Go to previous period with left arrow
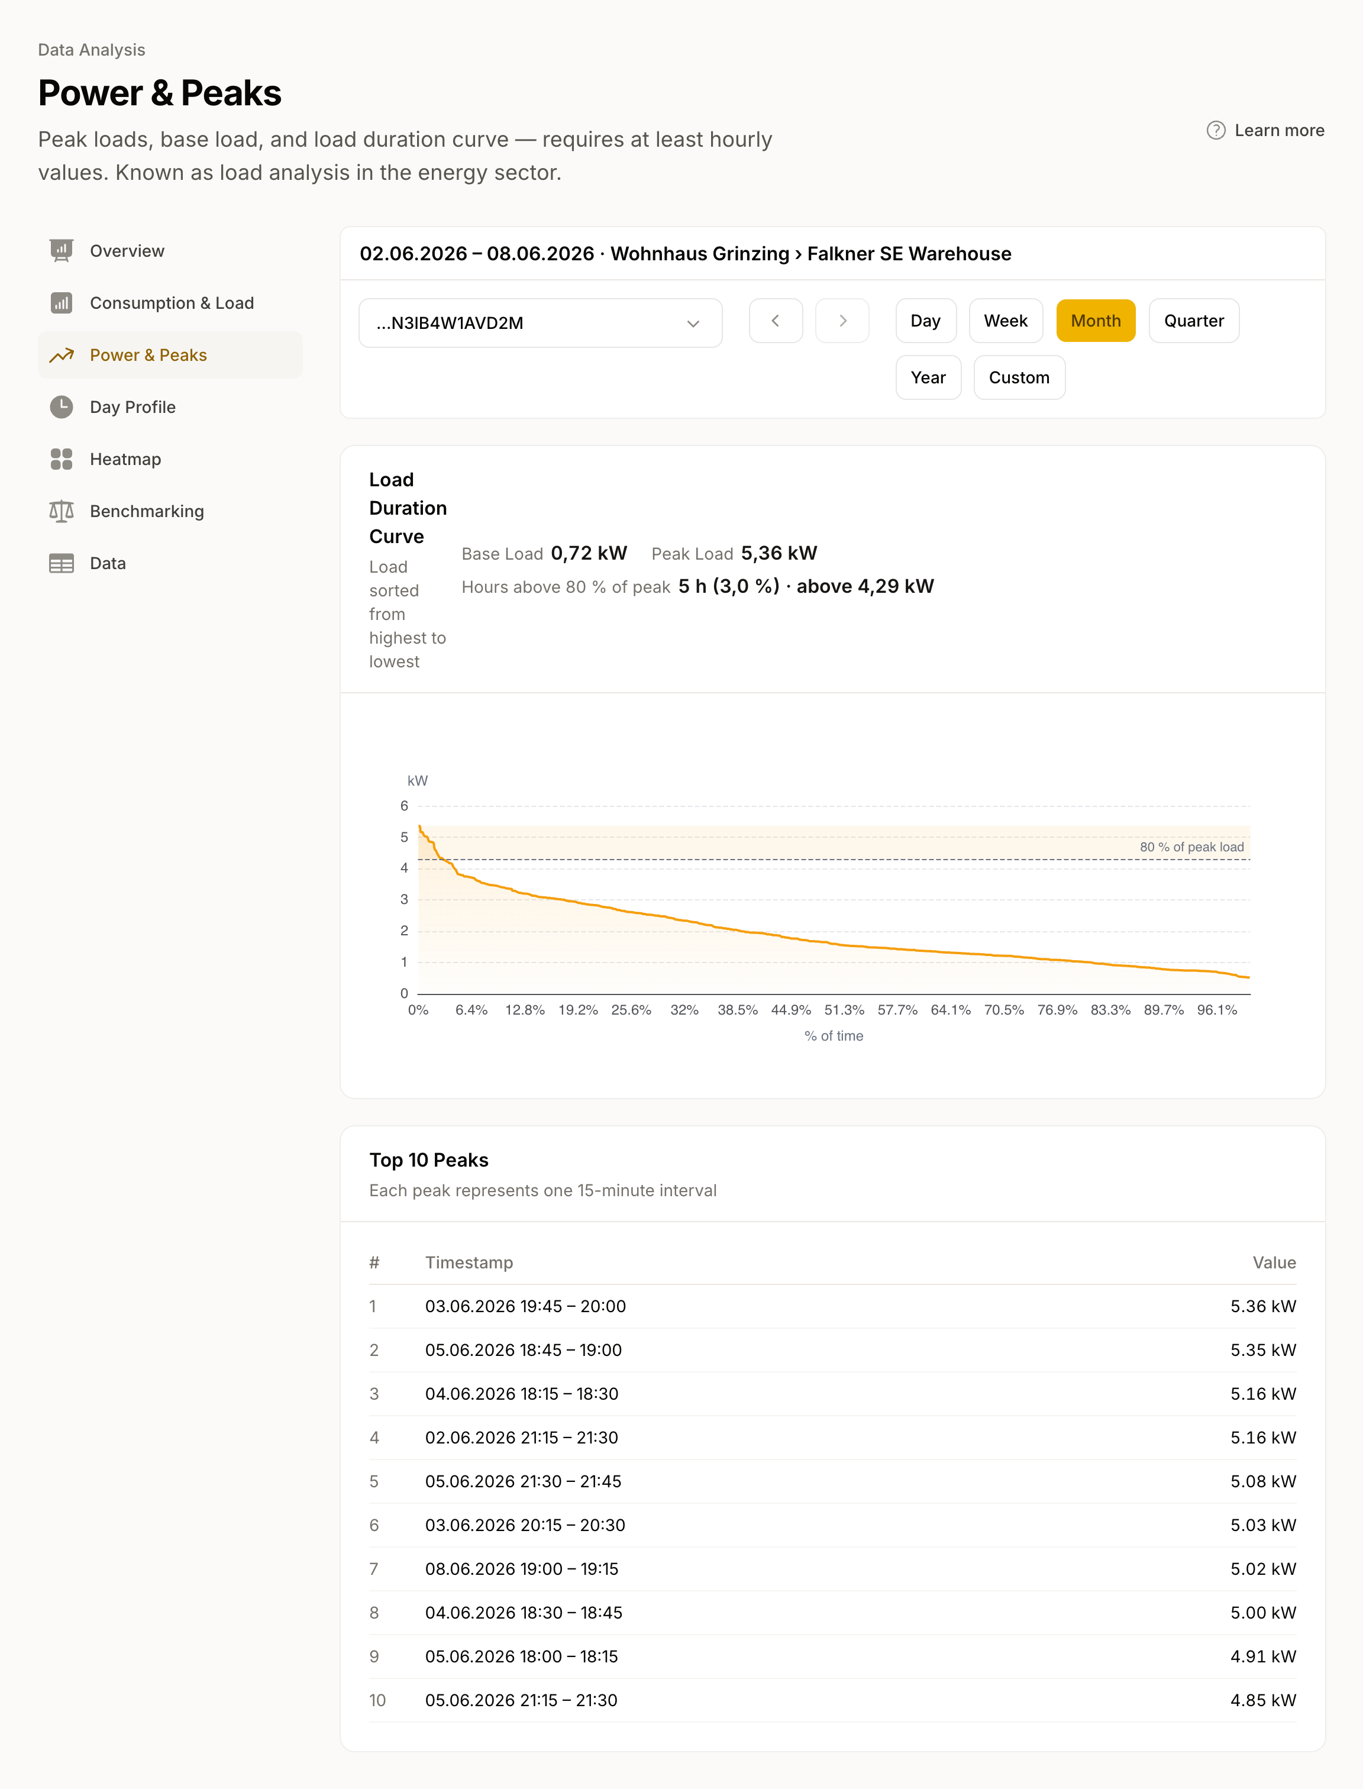The width and height of the screenshot is (1363, 1789). tap(776, 321)
